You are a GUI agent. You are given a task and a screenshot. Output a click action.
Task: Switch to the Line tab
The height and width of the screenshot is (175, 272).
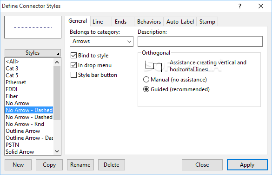[x=101, y=22]
